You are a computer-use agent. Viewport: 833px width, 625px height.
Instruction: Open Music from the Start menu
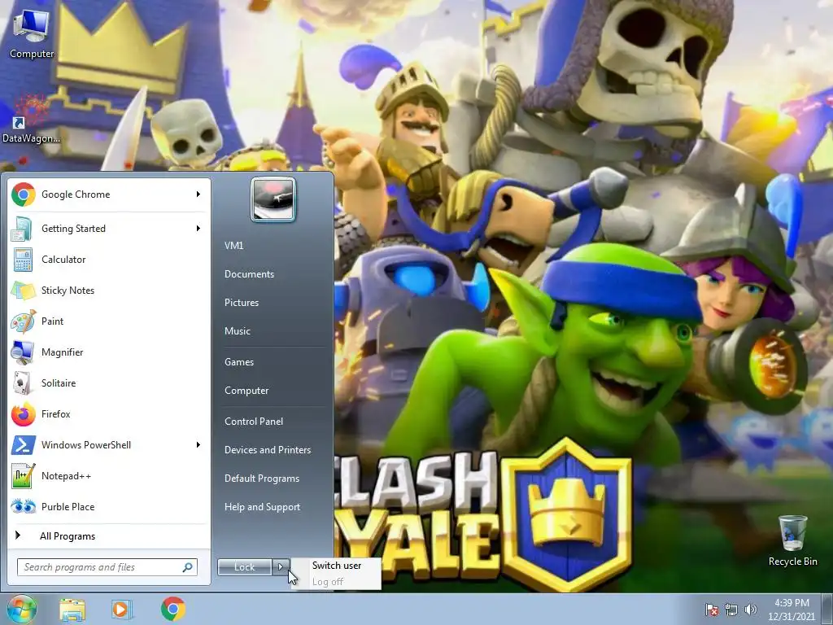238,331
